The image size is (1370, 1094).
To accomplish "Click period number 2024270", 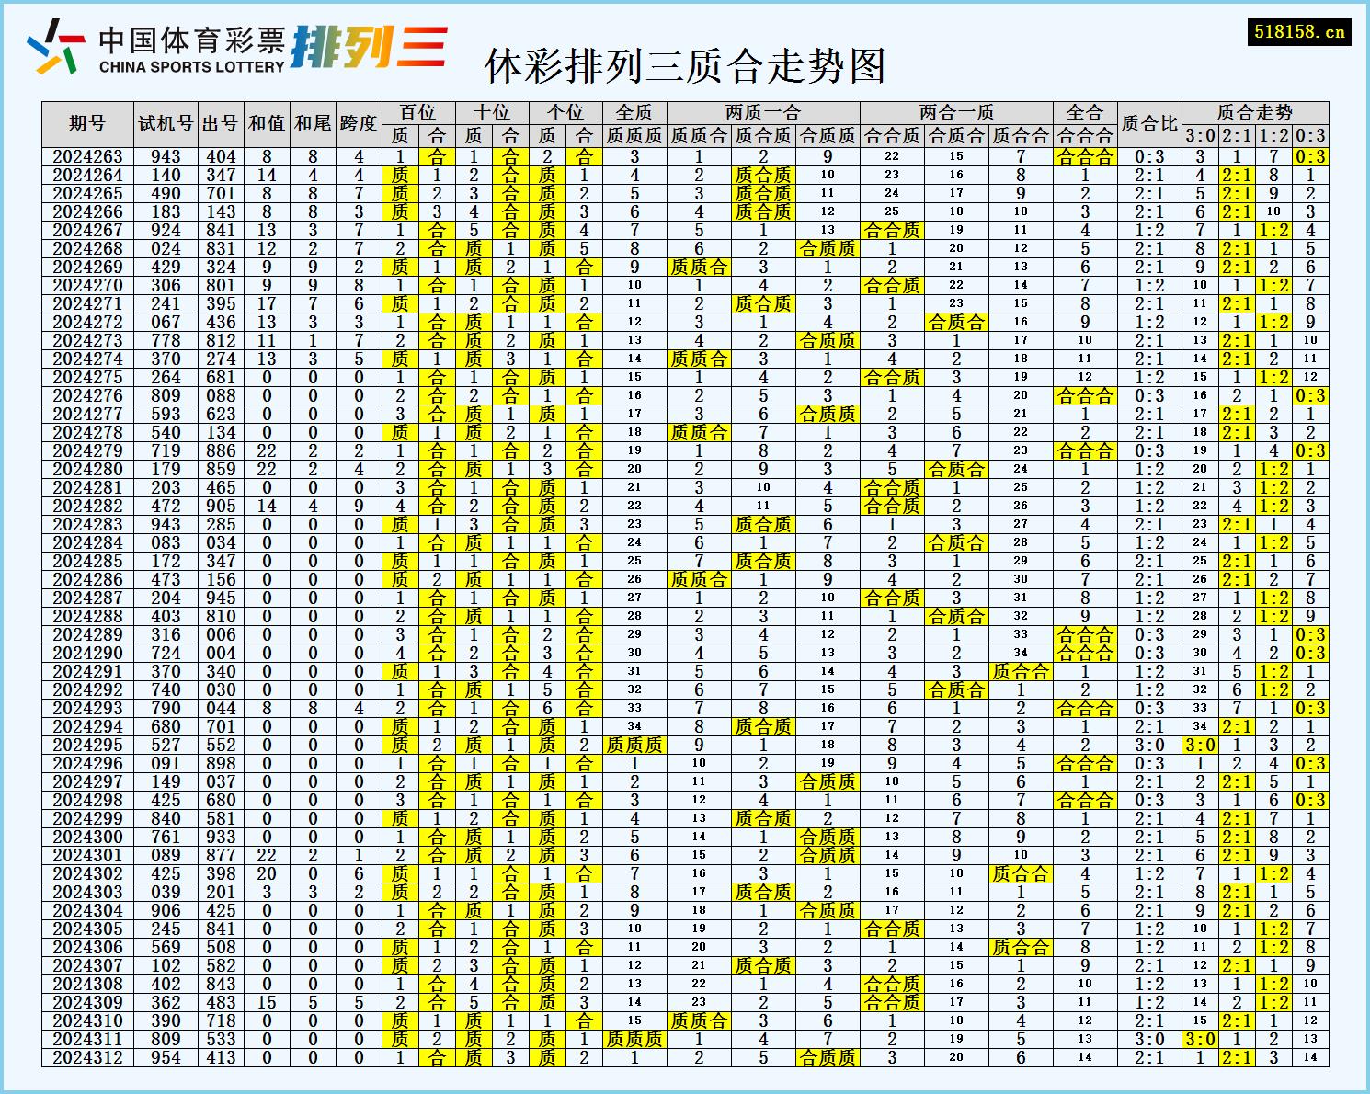I will (87, 286).
